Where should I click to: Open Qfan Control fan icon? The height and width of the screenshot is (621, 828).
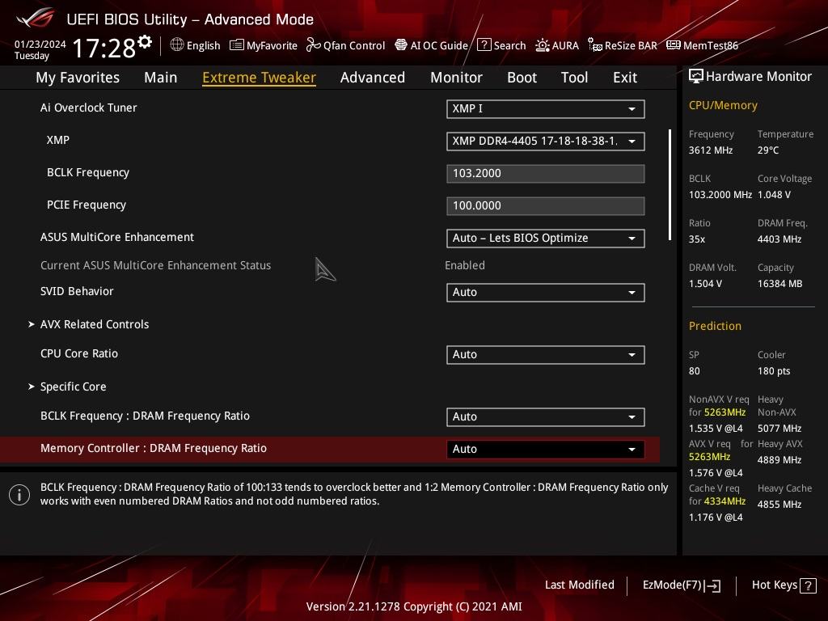313,45
